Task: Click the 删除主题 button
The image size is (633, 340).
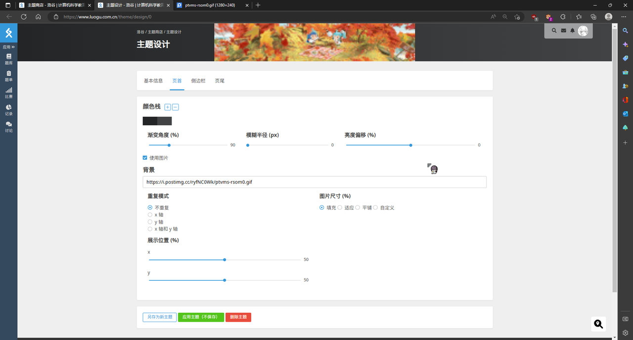Action: (x=238, y=317)
